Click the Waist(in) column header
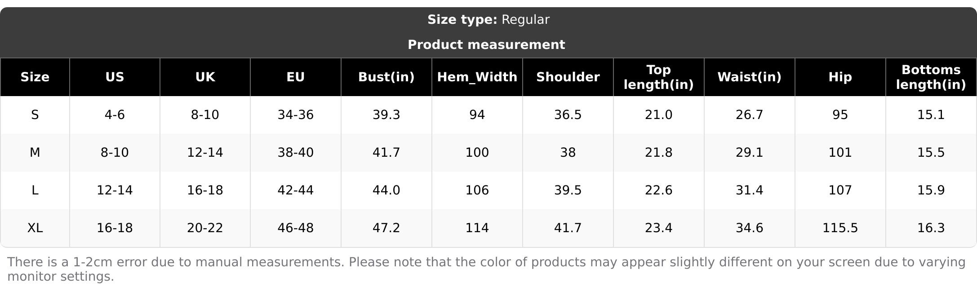This screenshot has width=977, height=291. (x=750, y=77)
